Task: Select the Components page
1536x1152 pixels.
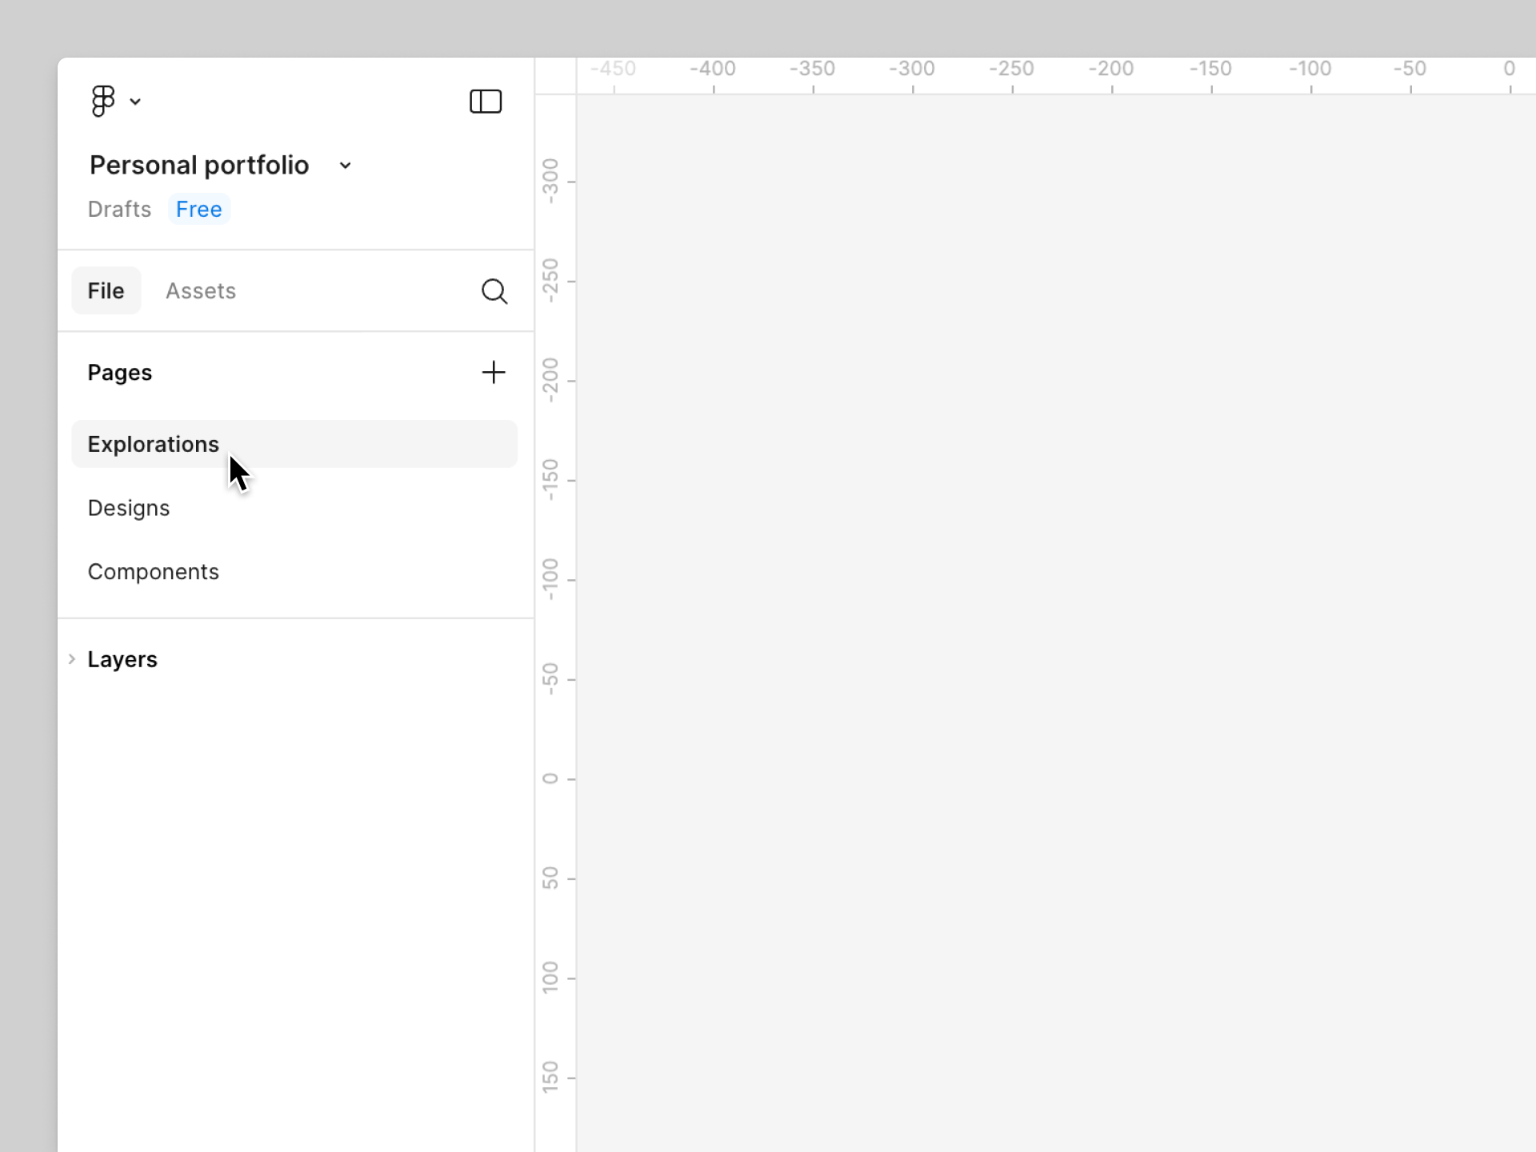Action: coord(153,572)
